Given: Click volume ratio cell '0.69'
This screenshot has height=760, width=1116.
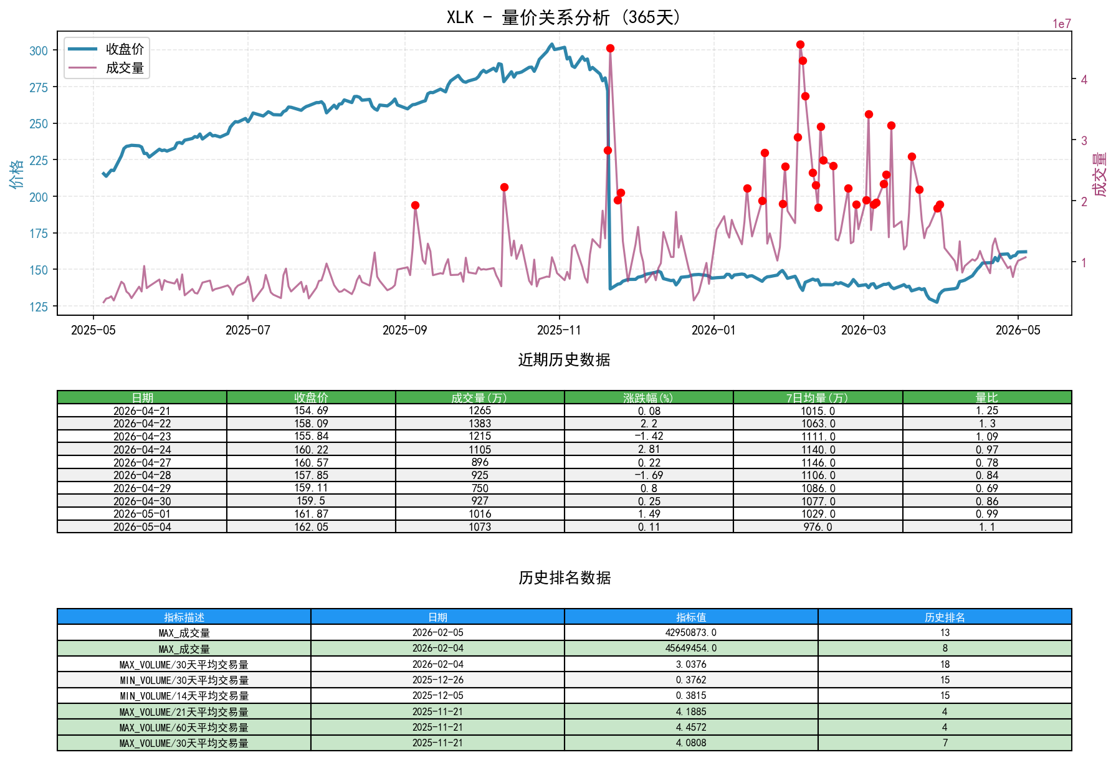Looking at the screenshot, I should pos(987,488).
